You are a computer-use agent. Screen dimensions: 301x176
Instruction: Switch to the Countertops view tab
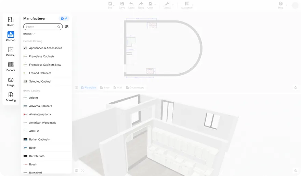[x=135, y=88]
